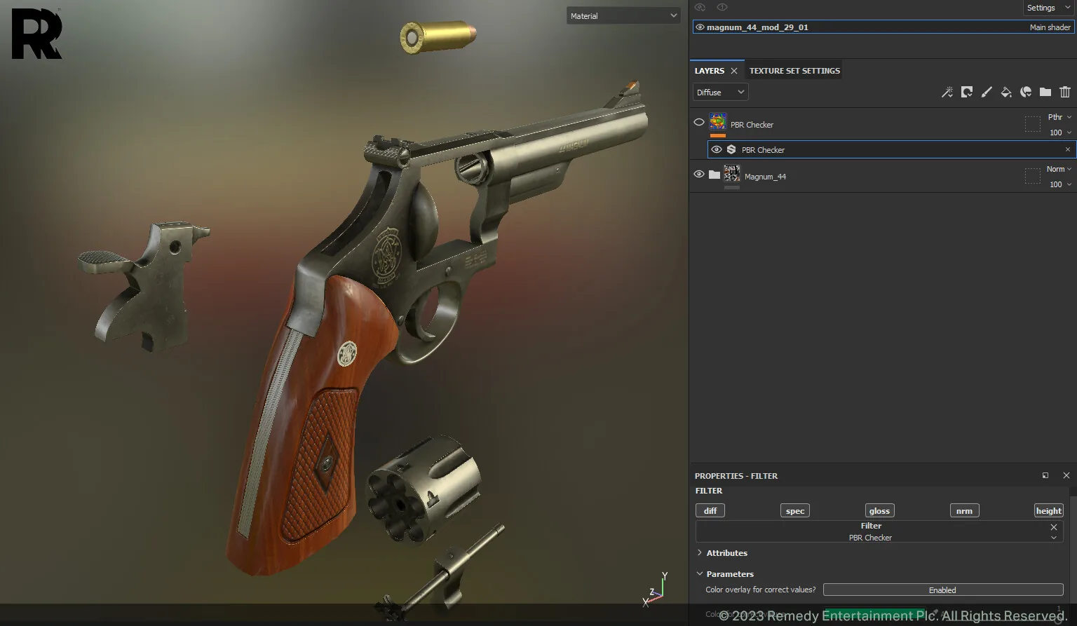Screen dimensions: 1077x626
Task: Open the smart material icon in Layers toolbar
Action: (x=1025, y=92)
